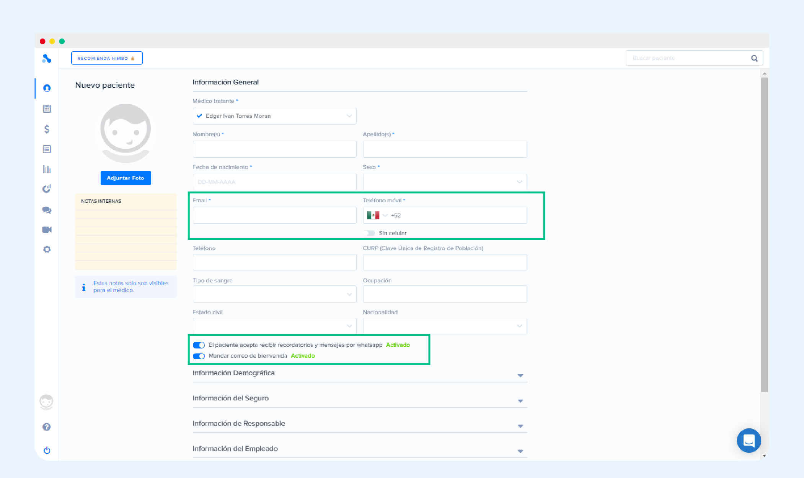Click the bar chart statistics icon
Image resolution: width=804 pixels, height=478 pixels.
click(x=47, y=169)
